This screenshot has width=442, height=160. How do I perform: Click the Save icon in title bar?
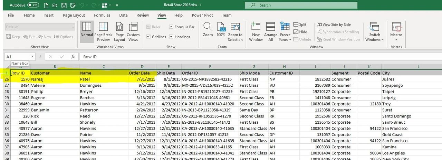click(64, 6)
